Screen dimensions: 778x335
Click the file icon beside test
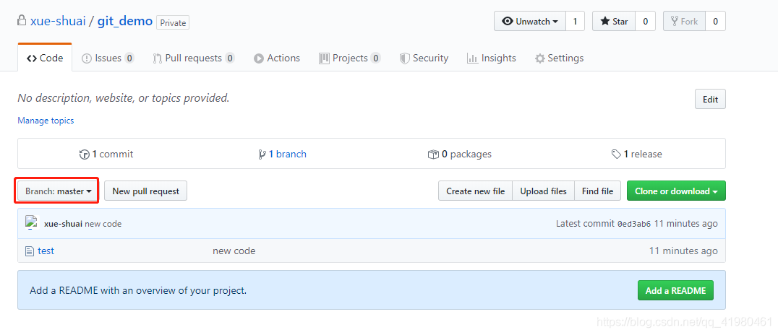30,251
